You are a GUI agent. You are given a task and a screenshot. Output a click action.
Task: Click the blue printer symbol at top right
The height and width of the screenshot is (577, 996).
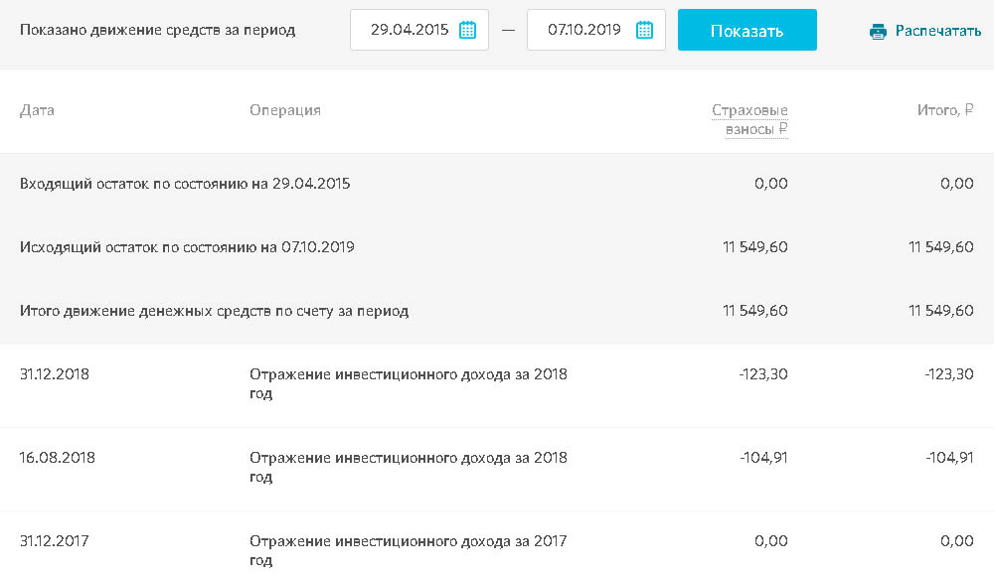pos(877,31)
